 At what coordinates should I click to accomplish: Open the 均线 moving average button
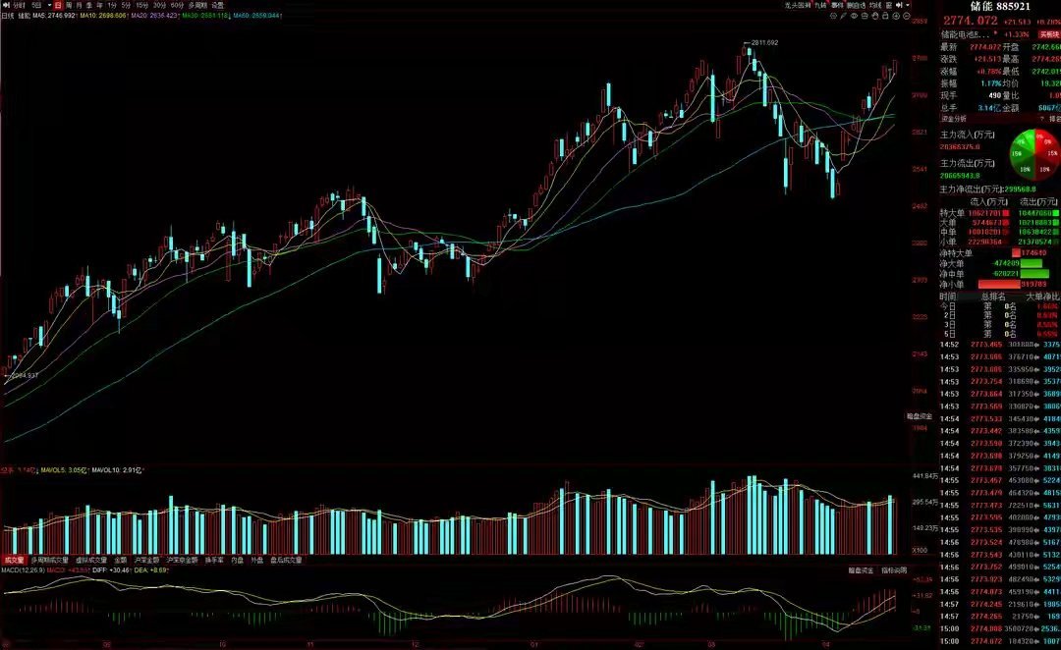click(x=875, y=6)
